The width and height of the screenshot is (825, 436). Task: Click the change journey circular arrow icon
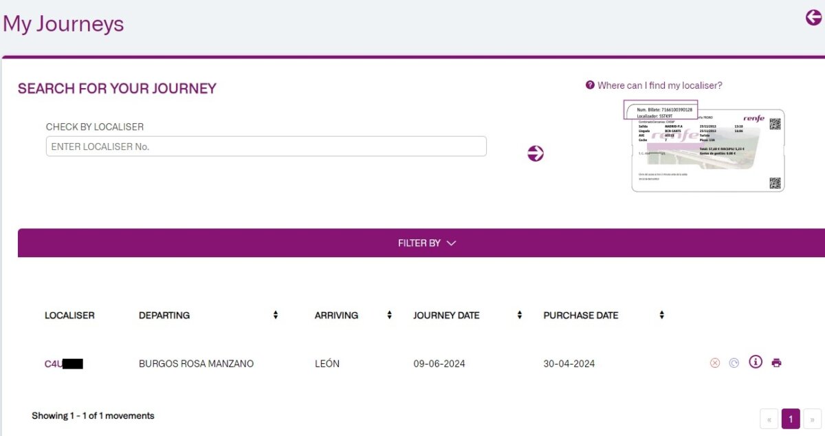pyautogui.click(x=734, y=363)
